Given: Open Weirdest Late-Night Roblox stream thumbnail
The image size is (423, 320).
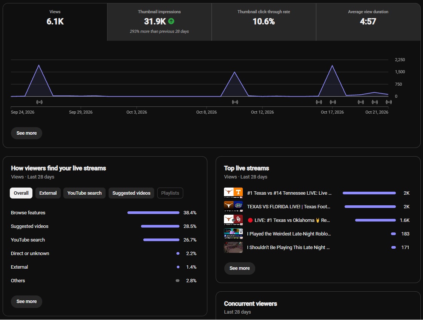Looking at the screenshot, I should (x=233, y=234).
